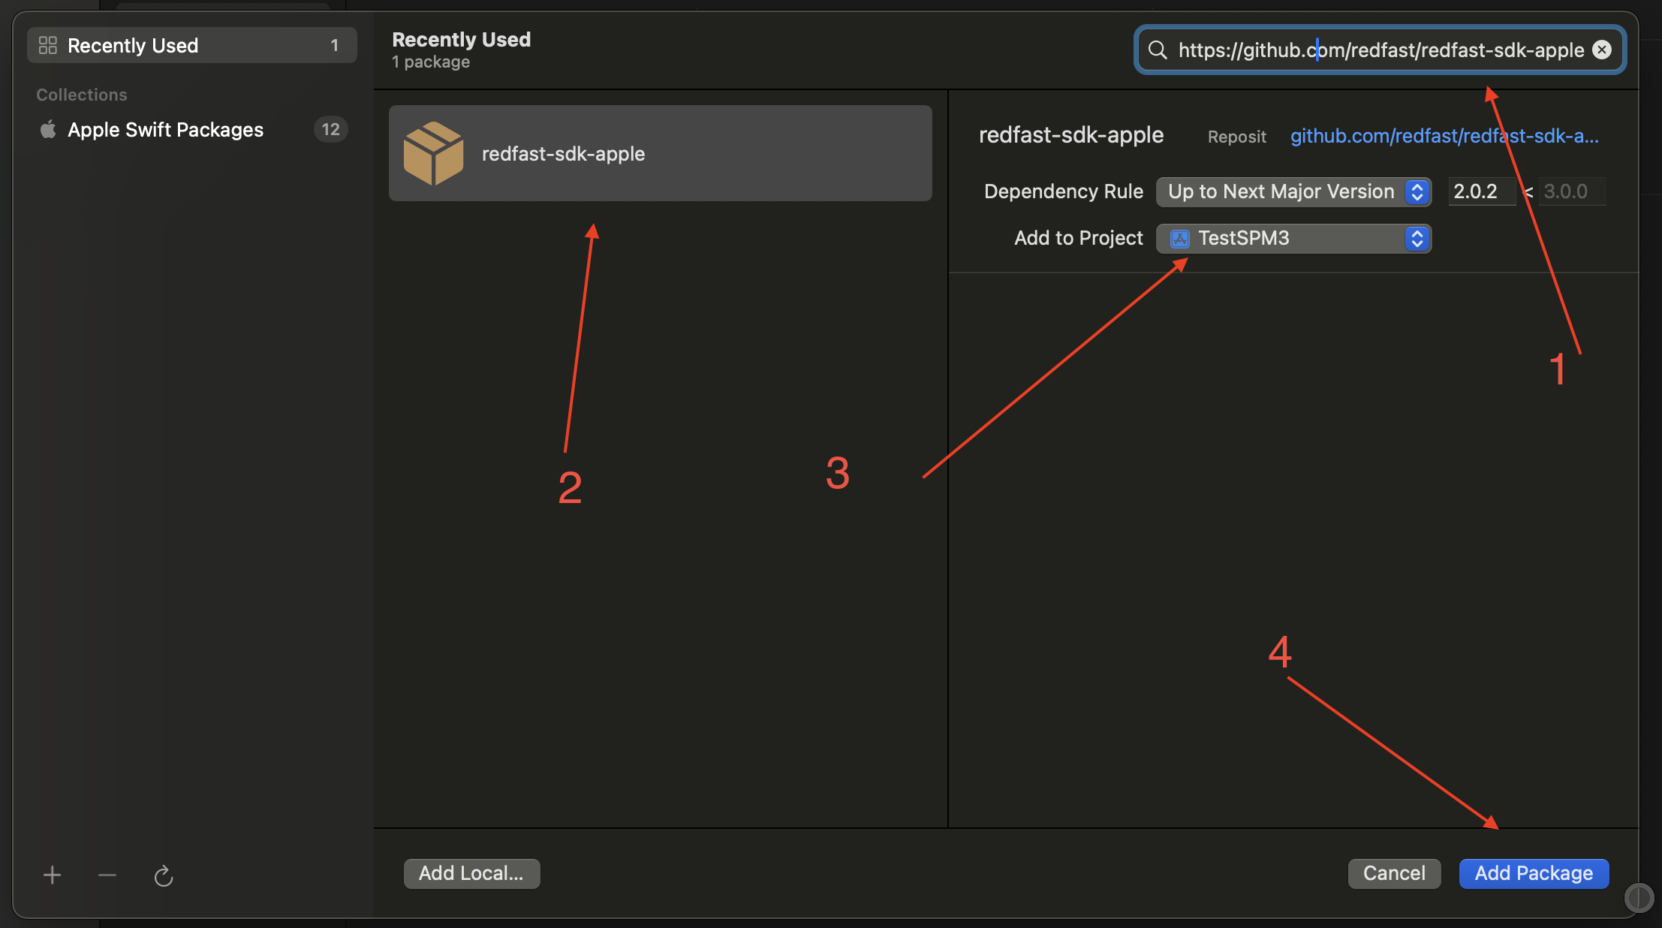Click the redfast-sdk-apple package box icon
This screenshot has width=1662, height=928.
(x=434, y=153)
